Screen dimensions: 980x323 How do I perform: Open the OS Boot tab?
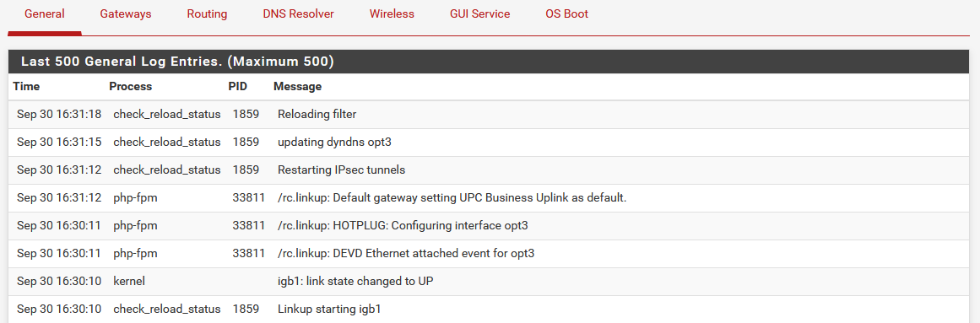pyautogui.click(x=567, y=13)
